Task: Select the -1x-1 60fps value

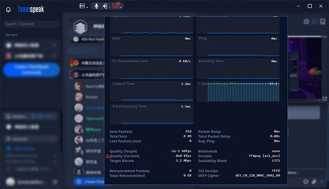Action: click(x=181, y=151)
